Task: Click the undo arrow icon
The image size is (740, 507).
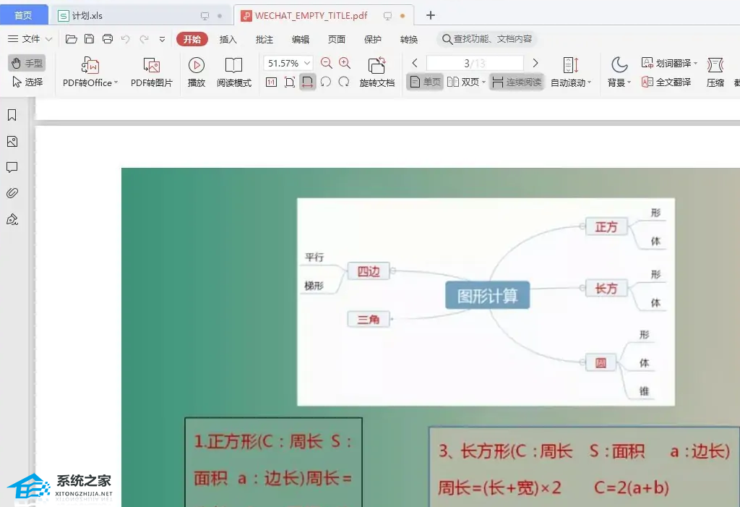Action: [x=126, y=39]
